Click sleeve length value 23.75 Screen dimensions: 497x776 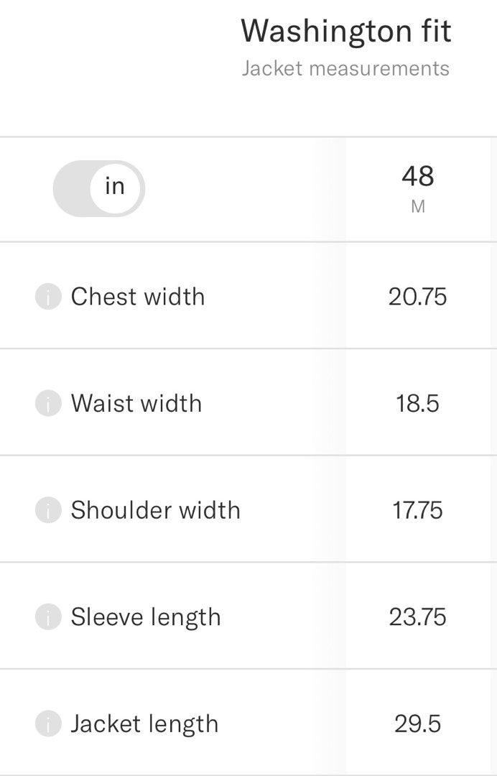point(417,617)
